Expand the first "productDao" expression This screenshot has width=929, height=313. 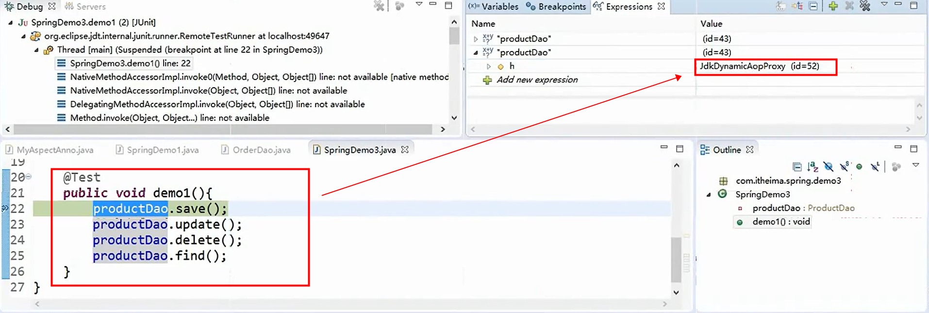tap(476, 39)
